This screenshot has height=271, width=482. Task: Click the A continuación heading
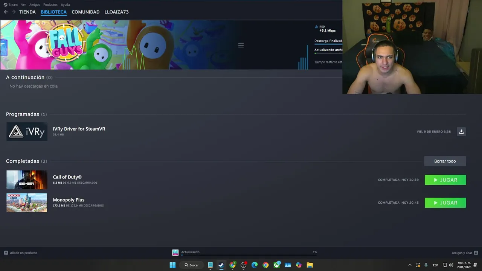25,77
